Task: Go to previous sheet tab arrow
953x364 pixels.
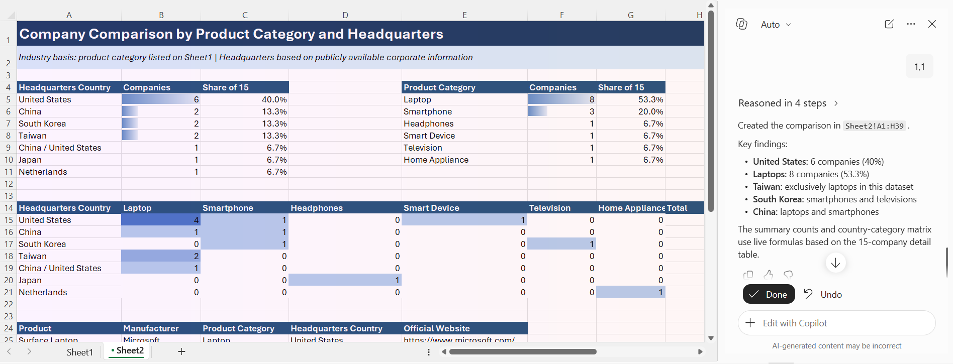Action: point(9,351)
